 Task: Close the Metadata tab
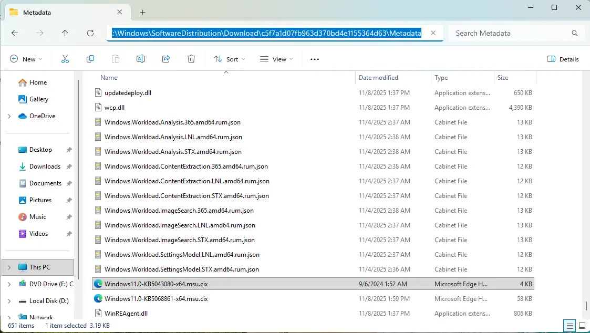119,12
